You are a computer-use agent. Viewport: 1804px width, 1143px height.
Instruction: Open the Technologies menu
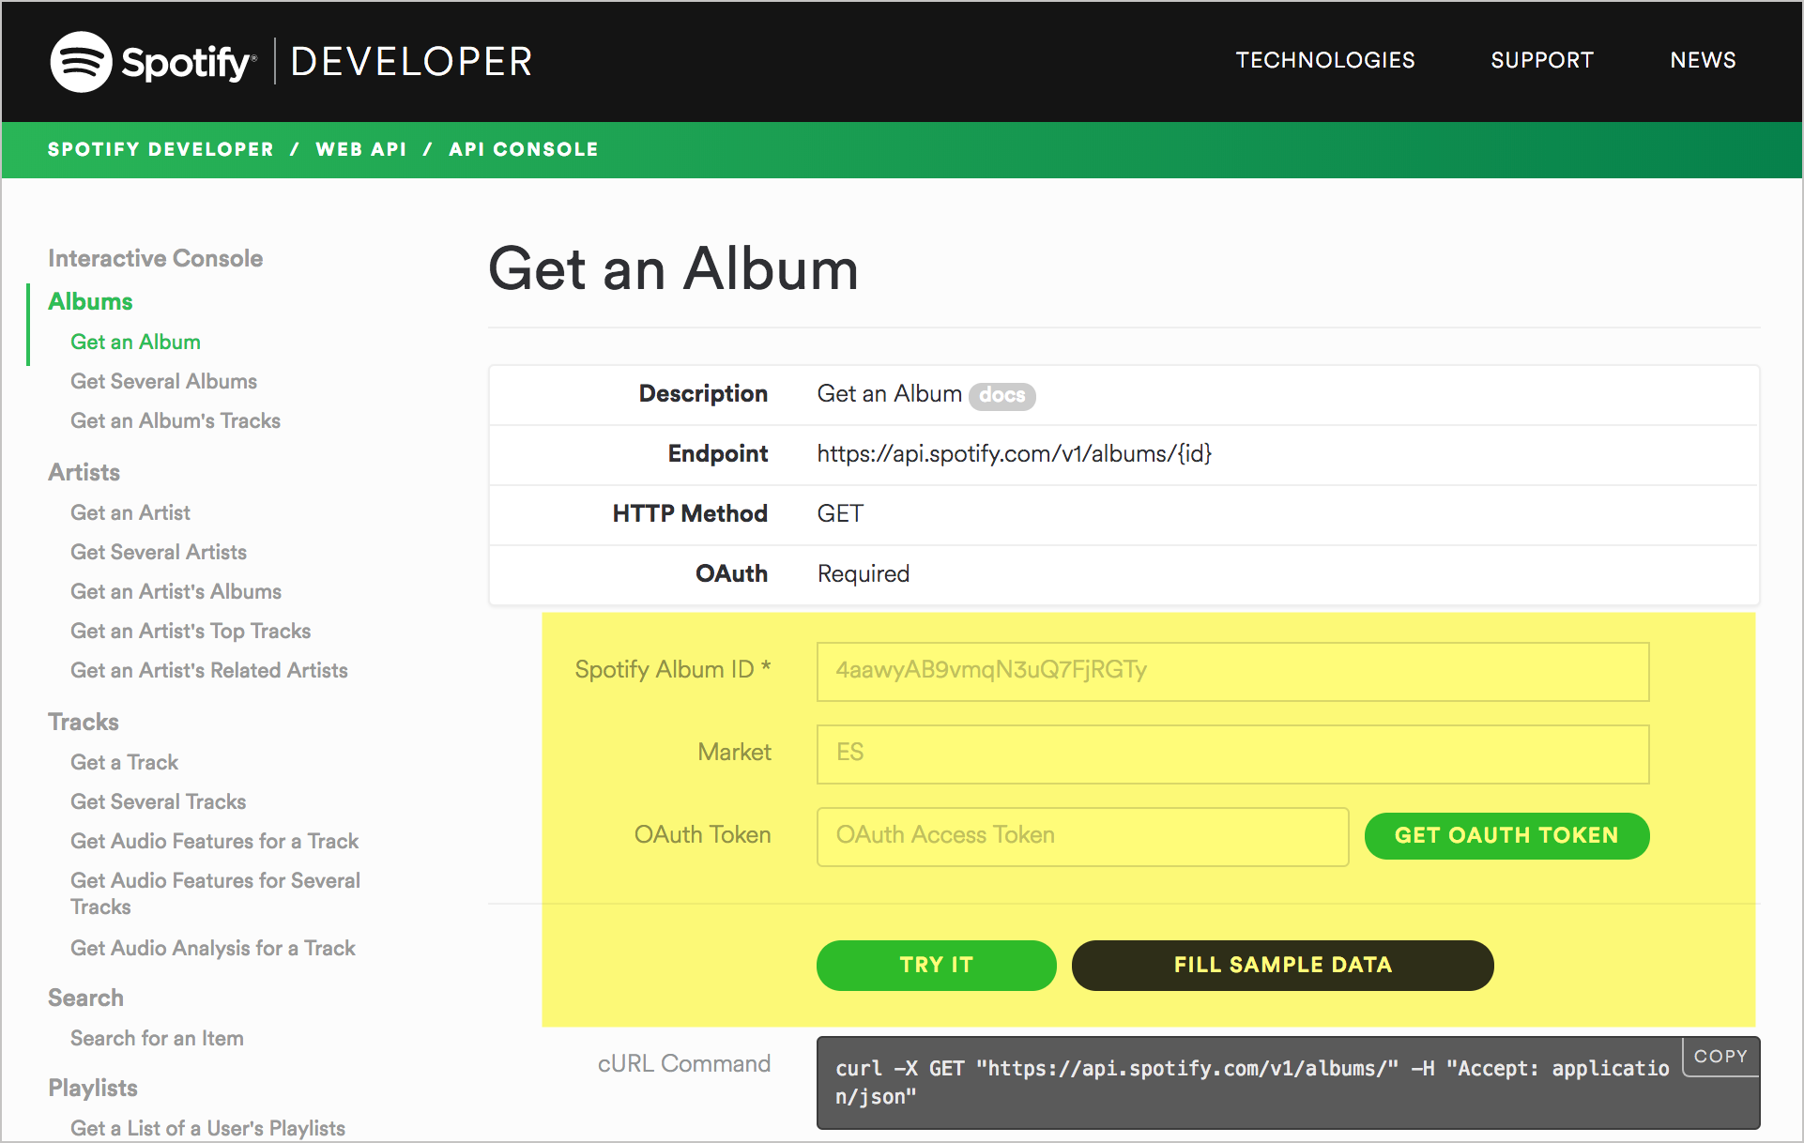click(x=1324, y=60)
